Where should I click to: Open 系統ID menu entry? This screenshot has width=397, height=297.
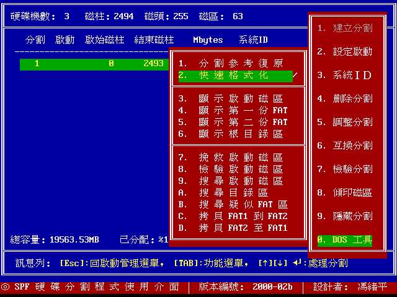point(345,75)
